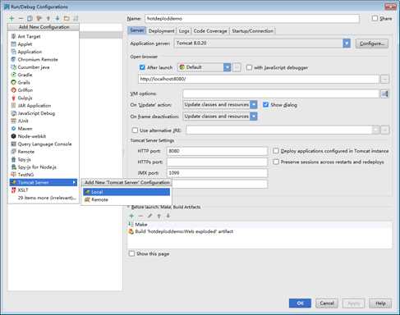Click the HTTP port field
The height and width of the screenshot is (315, 400).
point(217,151)
